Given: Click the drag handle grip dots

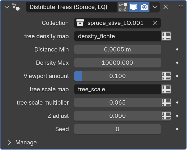Looking at the screenshot, I should pyautogui.click(x=180, y=7).
